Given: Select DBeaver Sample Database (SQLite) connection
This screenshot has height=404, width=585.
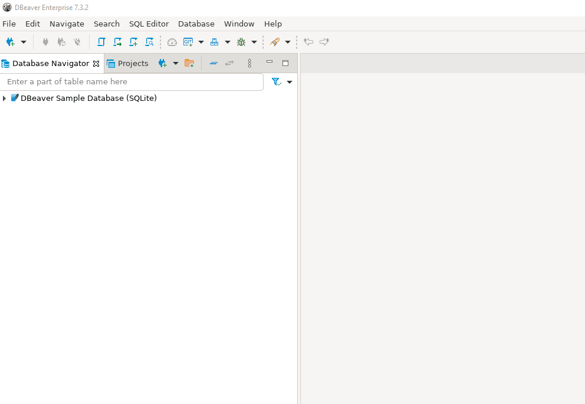Looking at the screenshot, I should click(88, 98).
